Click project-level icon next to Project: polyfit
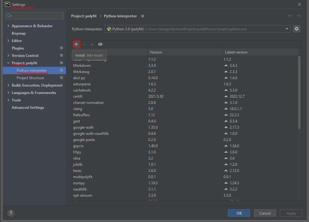 [x=62, y=63]
